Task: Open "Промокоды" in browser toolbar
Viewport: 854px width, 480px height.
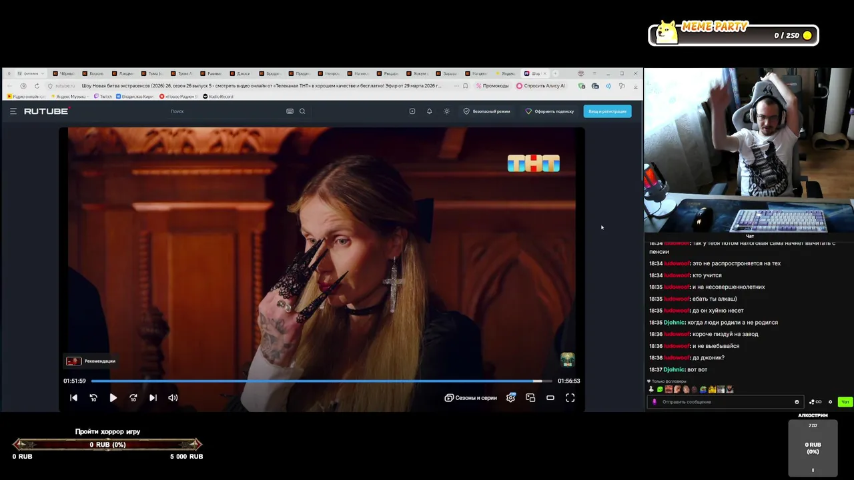Action: tap(492, 86)
